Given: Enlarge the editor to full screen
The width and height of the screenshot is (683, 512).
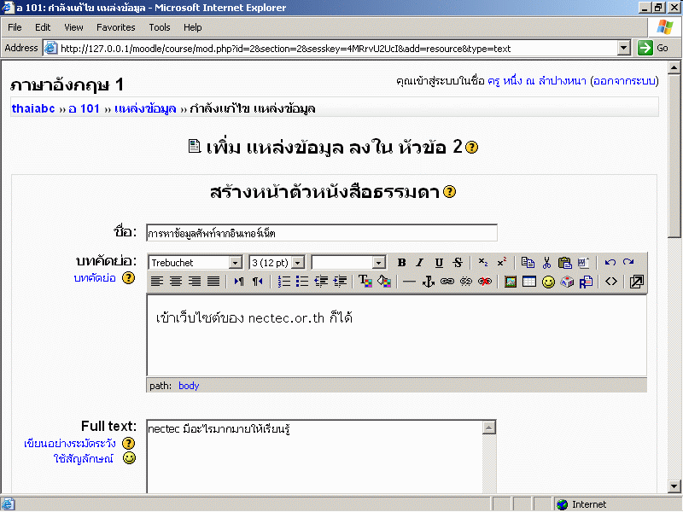Looking at the screenshot, I should click(x=636, y=282).
